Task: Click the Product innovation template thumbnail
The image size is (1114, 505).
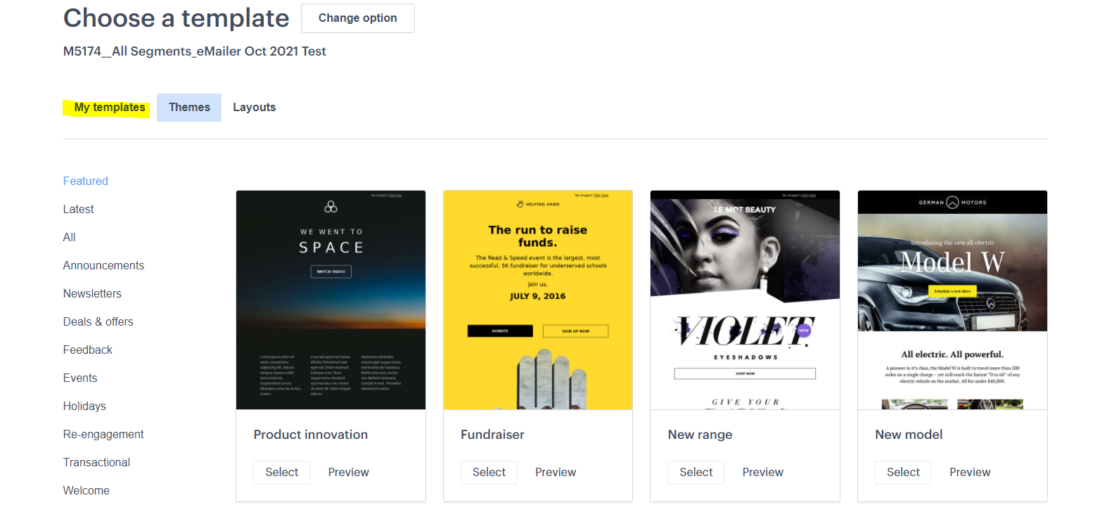Action: (331, 300)
